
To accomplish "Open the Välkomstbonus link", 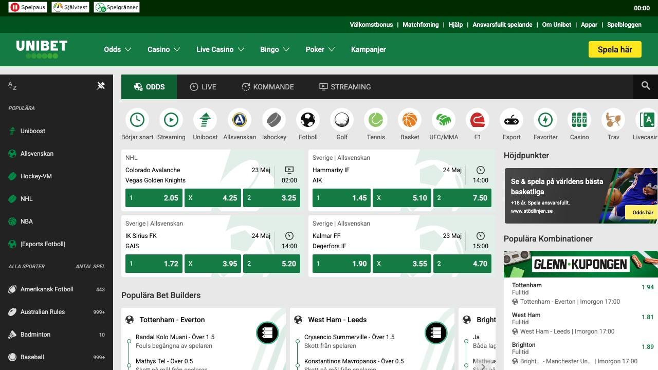I will click(x=371, y=25).
